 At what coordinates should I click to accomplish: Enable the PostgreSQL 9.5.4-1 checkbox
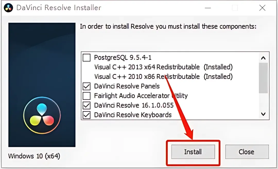click(86, 58)
